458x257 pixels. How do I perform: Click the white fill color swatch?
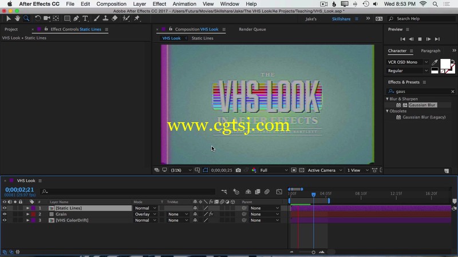(445, 63)
